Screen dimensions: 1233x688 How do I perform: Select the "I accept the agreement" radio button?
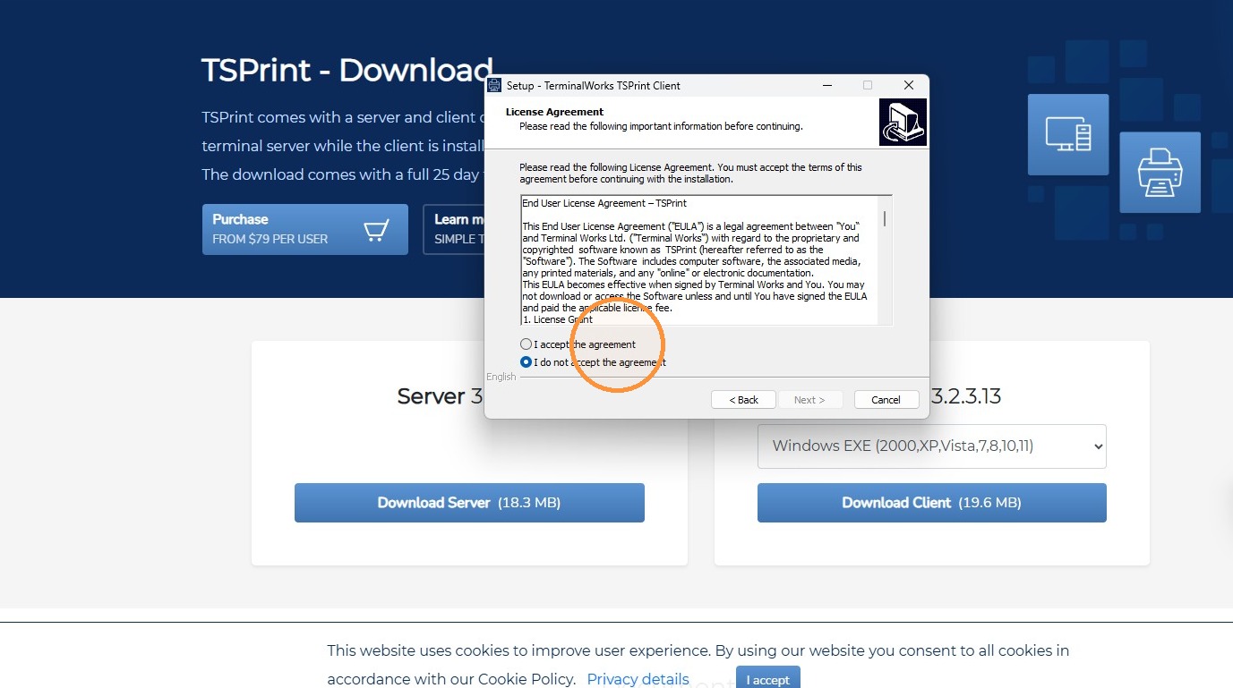click(526, 344)
